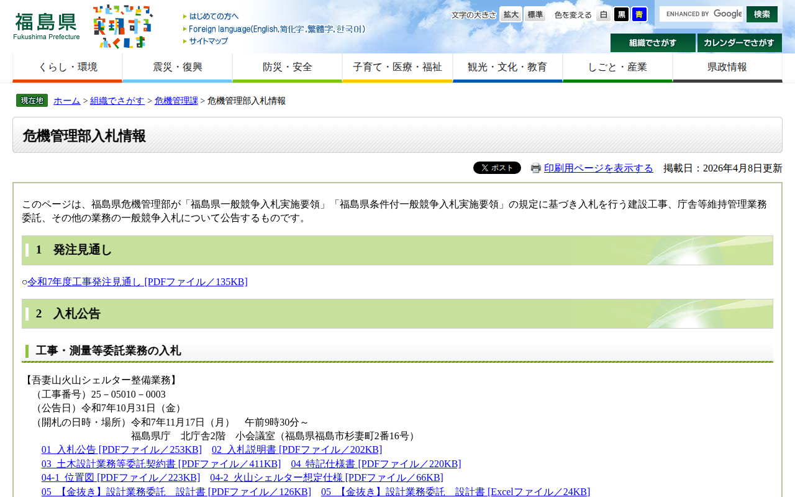Click the 【吾妻山火山シェルター整備業務】 title text
Image resolution: width=795 pixels, height=497 pixels.
point(101,380)
